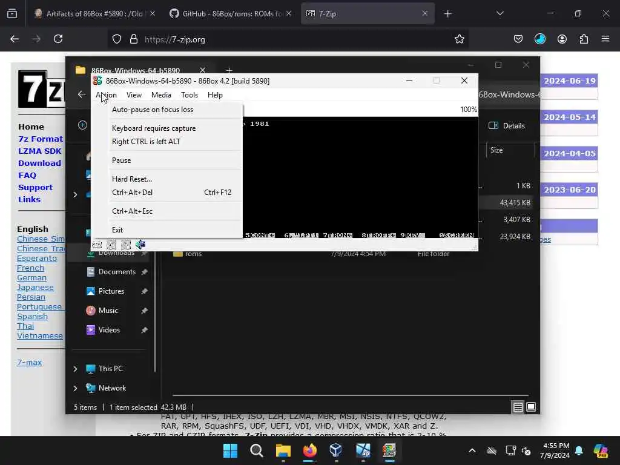Show hidden system tray icons
This screenshot has width=620, height=465.
tap(472, 450)
